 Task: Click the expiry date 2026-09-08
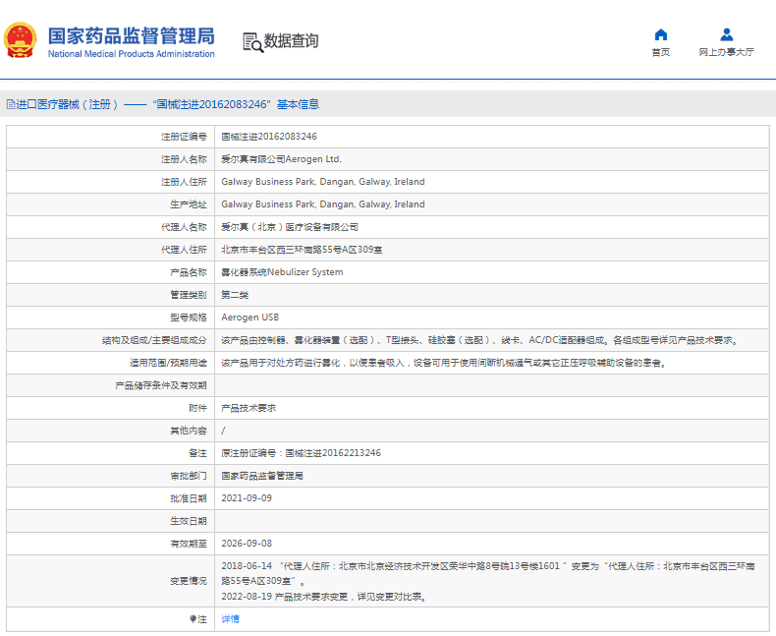[x=247, y=544]
